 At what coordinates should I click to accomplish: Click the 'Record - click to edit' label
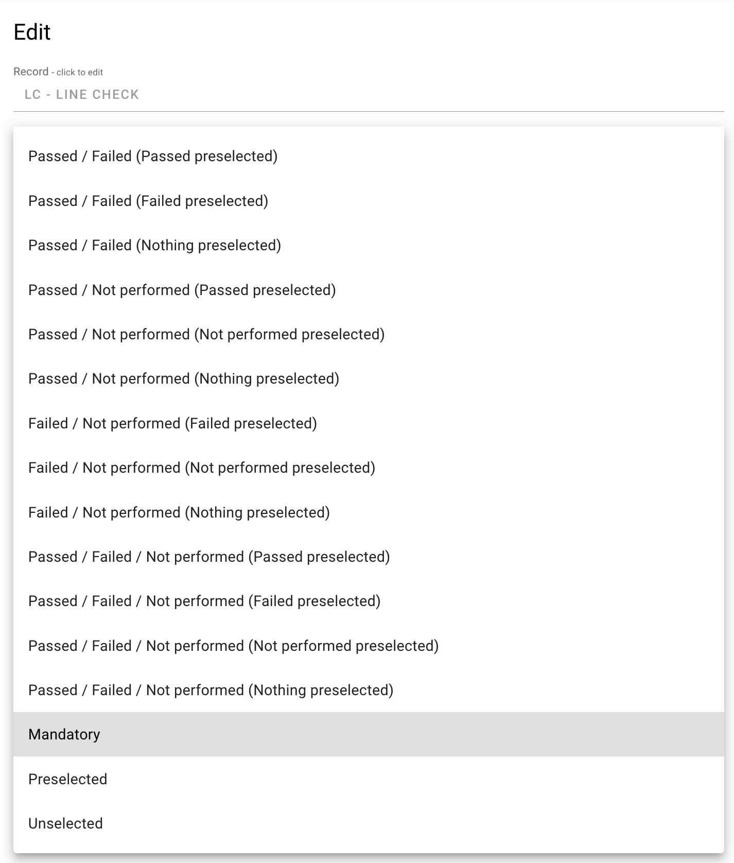(x=31, y=72)
